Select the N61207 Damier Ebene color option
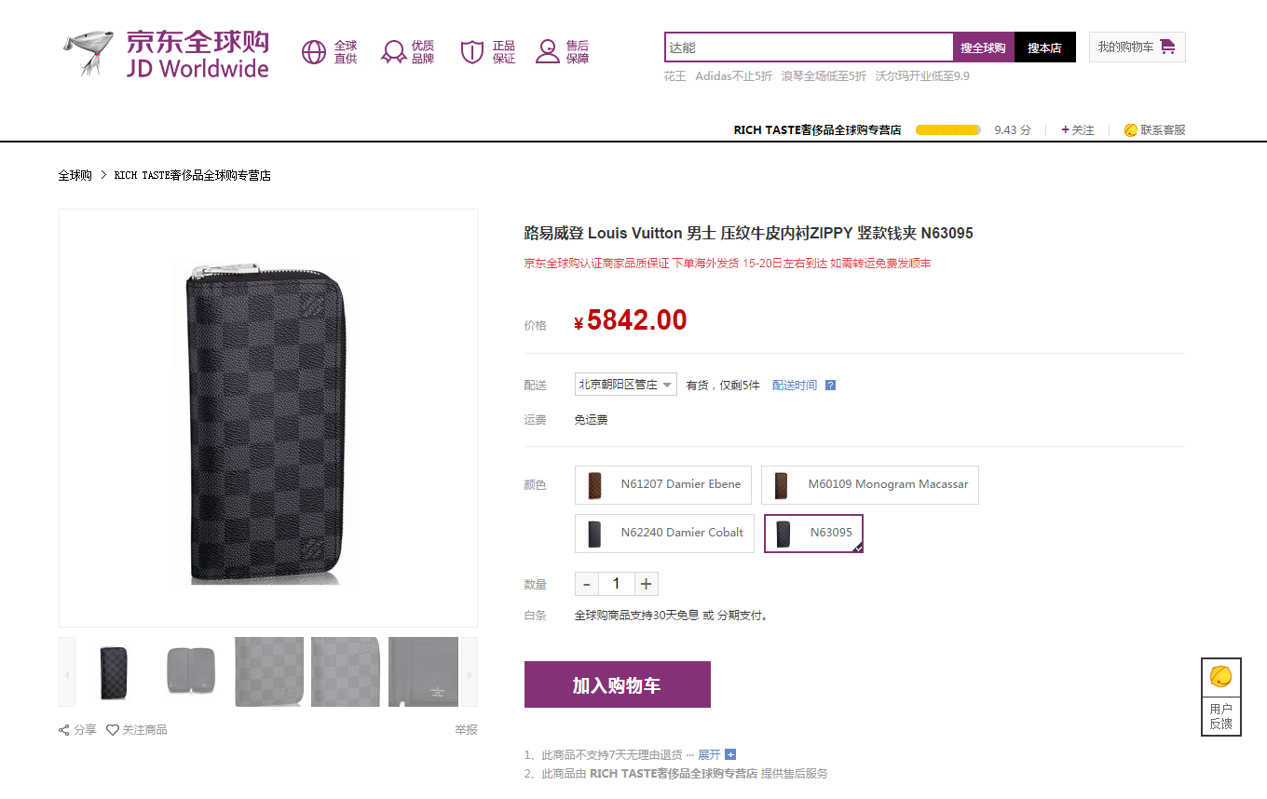This screenshot has height=799, width=1267. pyautogui.click(x=663, y=484)
